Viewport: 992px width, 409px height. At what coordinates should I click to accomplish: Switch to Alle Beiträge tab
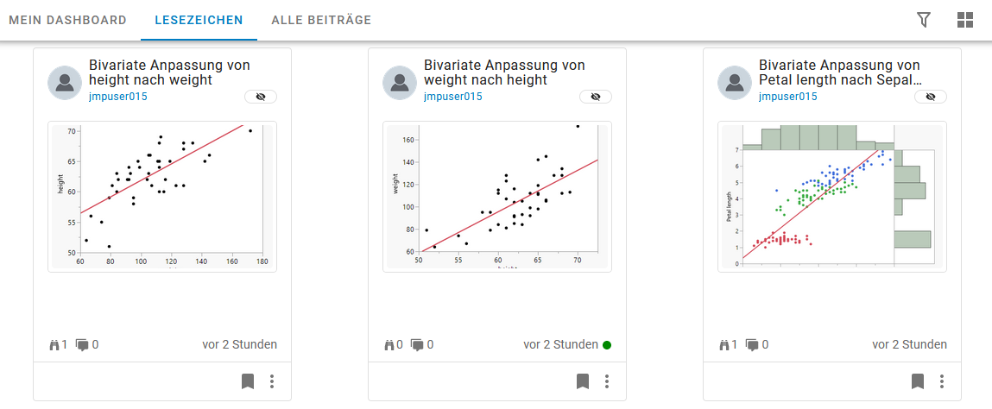(x=321, y=20)
